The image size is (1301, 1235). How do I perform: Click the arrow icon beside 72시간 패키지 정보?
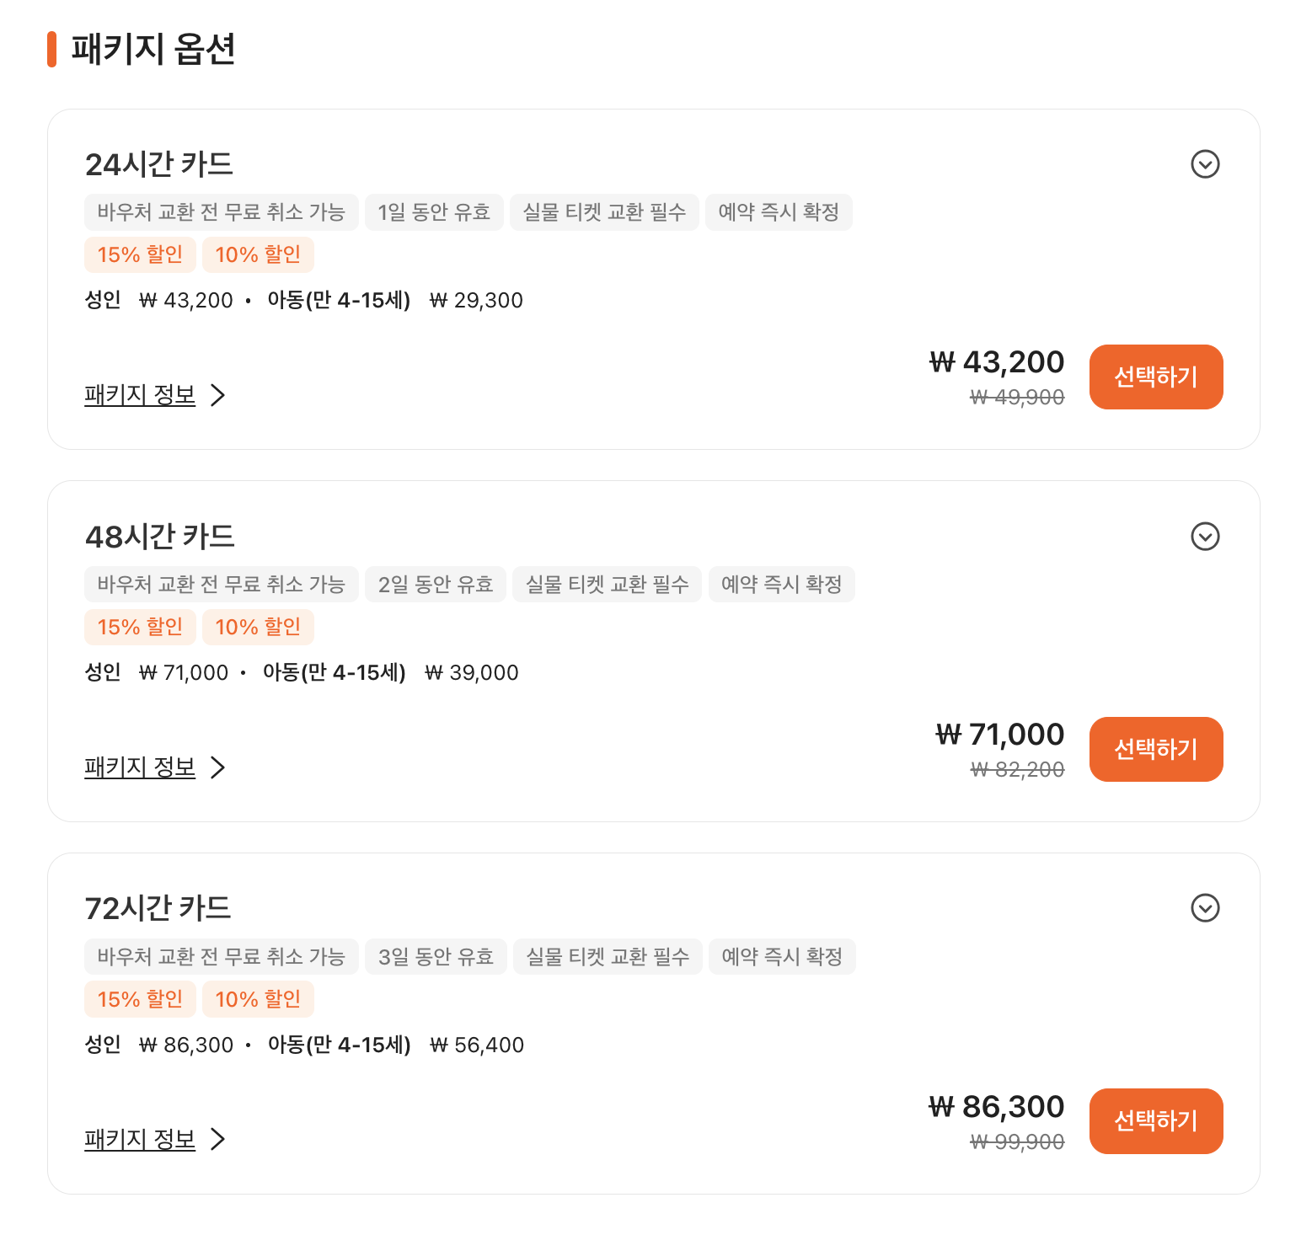(218, 1139)
